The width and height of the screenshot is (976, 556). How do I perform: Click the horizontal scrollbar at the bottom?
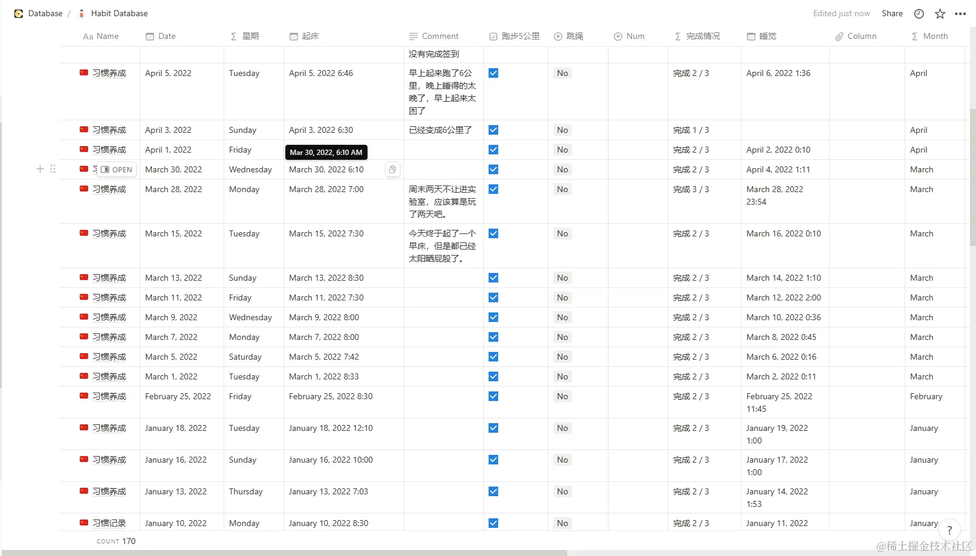pyautogui.click(x=284, y=553)
